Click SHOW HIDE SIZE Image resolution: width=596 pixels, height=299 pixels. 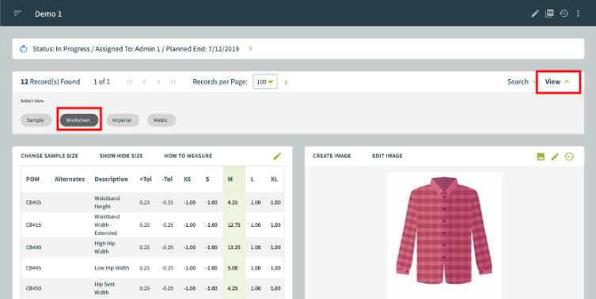click(121, 156)
